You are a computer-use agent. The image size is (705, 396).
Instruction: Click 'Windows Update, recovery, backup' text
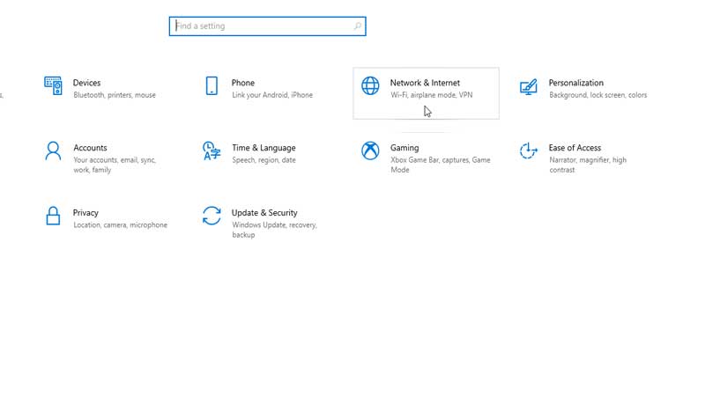(x=275, y=230)
